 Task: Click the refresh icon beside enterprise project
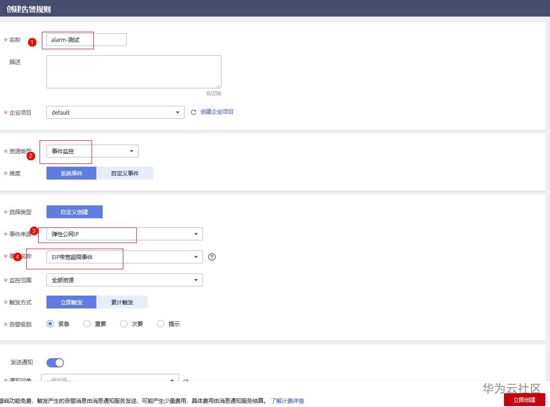point(193,112)
